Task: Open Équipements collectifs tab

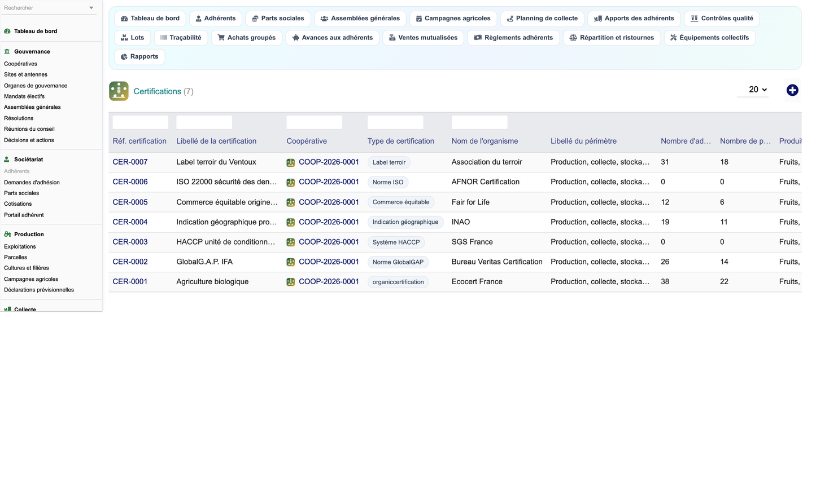Action: [710, 38]
